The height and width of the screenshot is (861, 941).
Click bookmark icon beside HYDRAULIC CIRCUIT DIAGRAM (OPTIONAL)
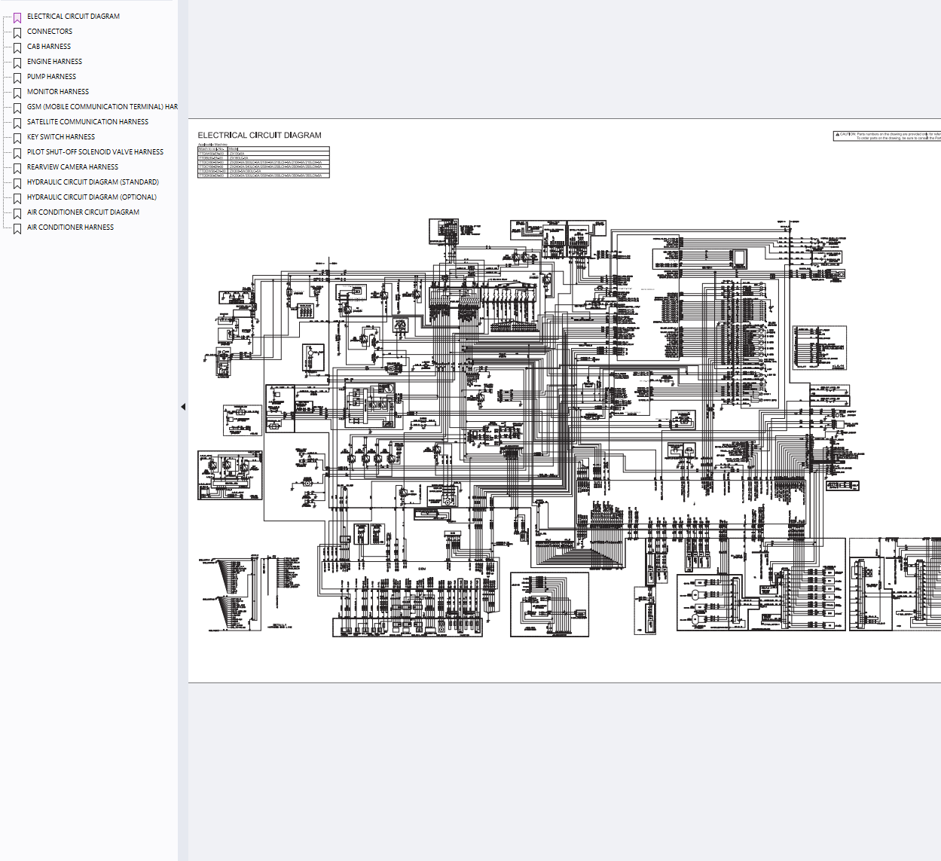pyautogui.click(x=17, y=198)
